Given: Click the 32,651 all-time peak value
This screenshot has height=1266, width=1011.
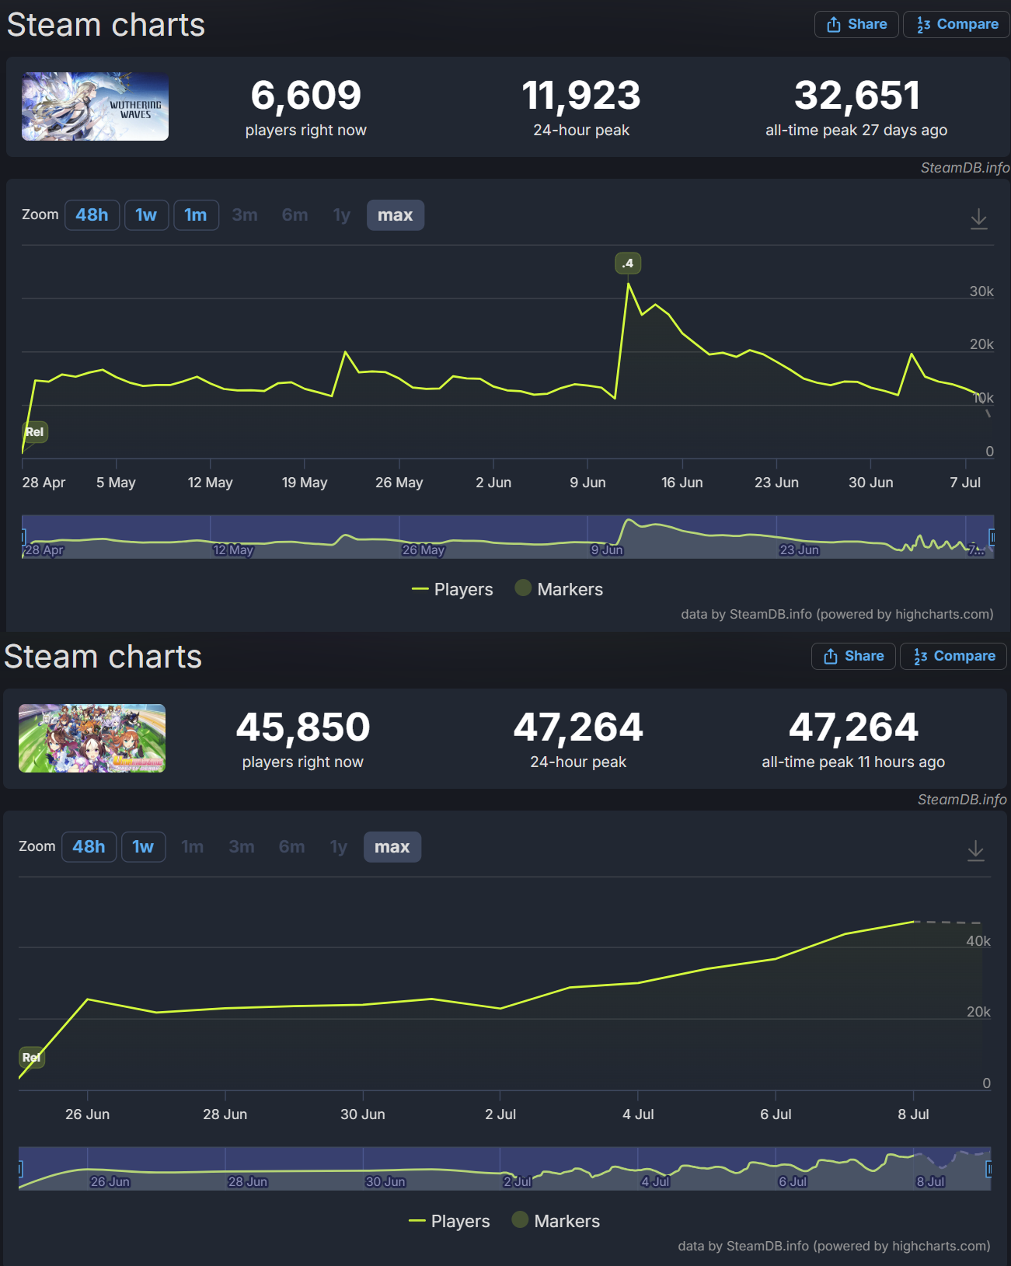Looking at the screenshot, I should point(857,96).
